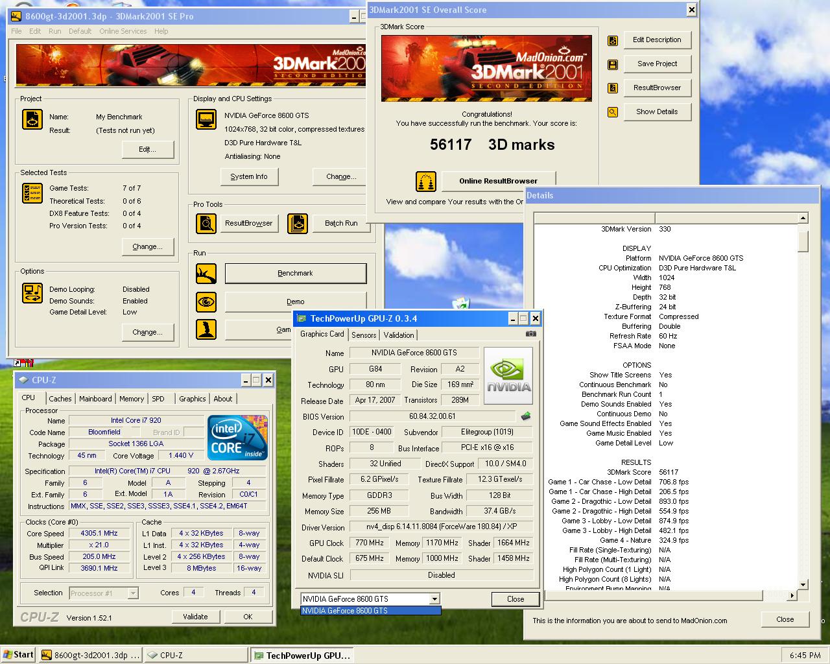Click the 56117 score value in Details results
Image resolution: width=830 pixels, height=664 pixels.
pos(669,472)
